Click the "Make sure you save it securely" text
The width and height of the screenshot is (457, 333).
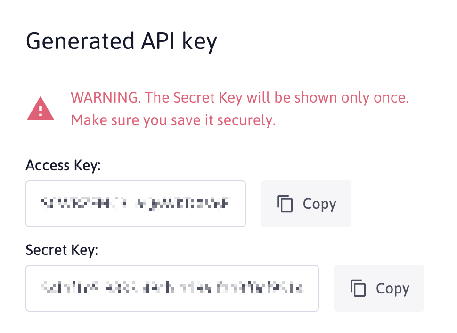[173, 120]
